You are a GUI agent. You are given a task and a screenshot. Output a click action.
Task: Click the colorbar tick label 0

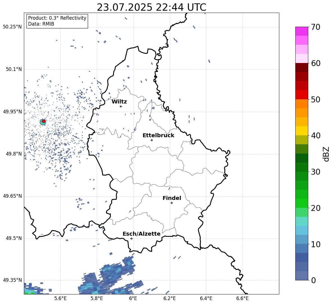(314, 280)
